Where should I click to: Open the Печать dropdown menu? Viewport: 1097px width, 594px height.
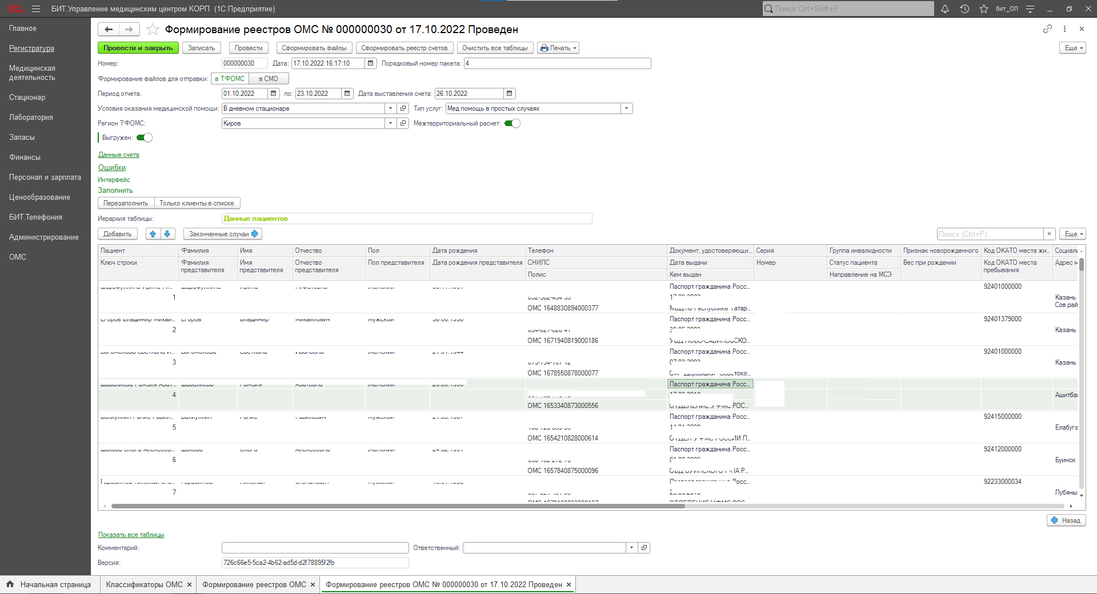558,48
